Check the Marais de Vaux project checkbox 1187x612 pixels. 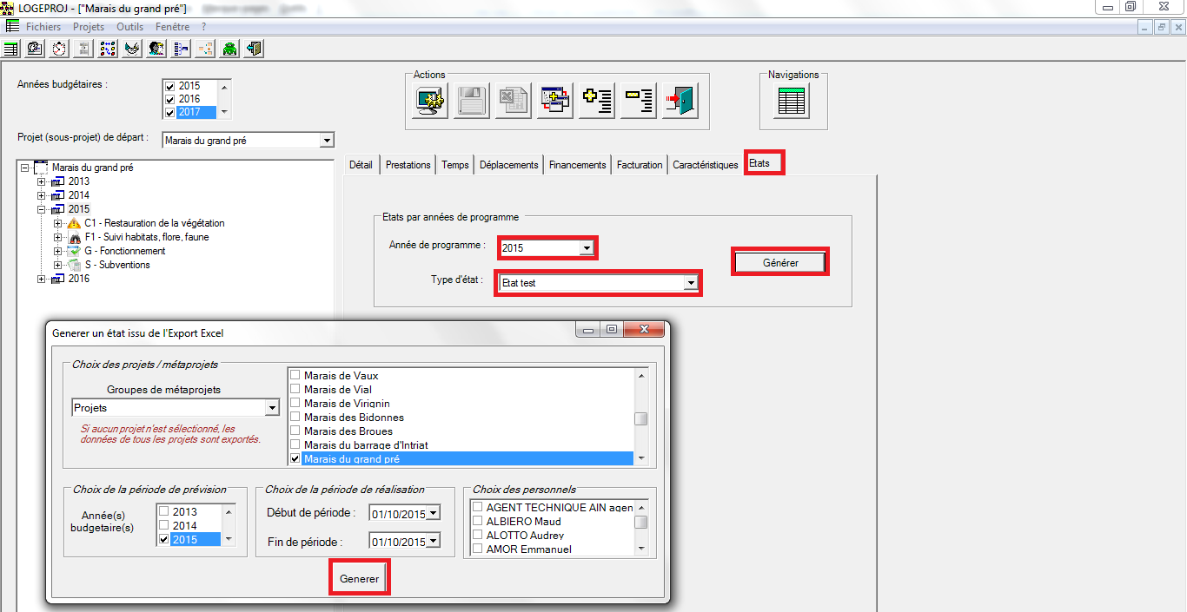[x=295, y=376]
